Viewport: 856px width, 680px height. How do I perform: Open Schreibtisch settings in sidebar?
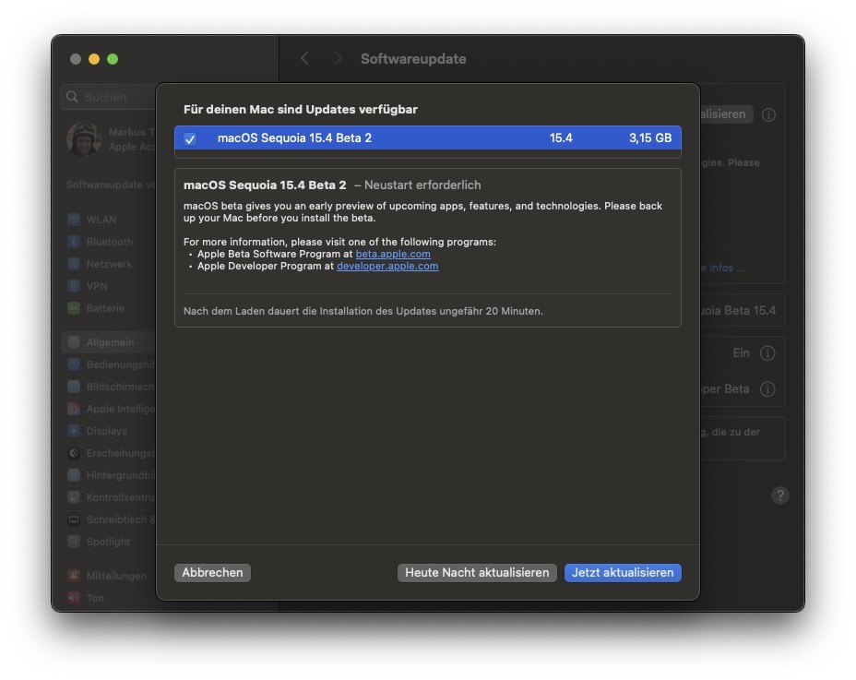(109, 519)
